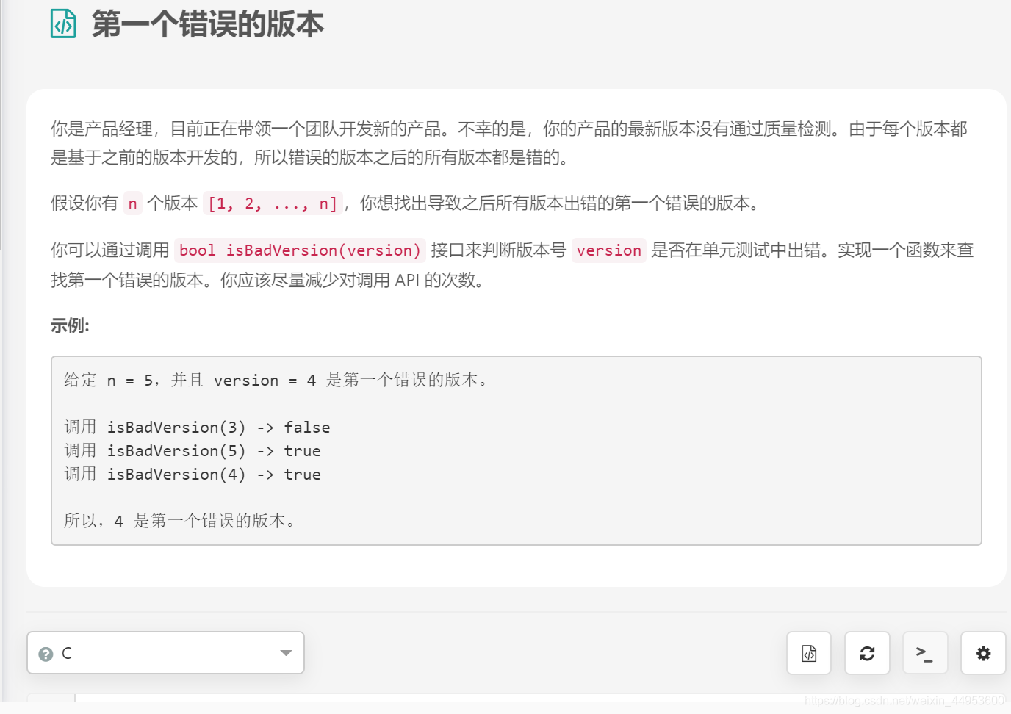Click the line 'isBadVersion(5) -> true'
The width and height of the screenshot is (1011, 714).
(193, 450)
